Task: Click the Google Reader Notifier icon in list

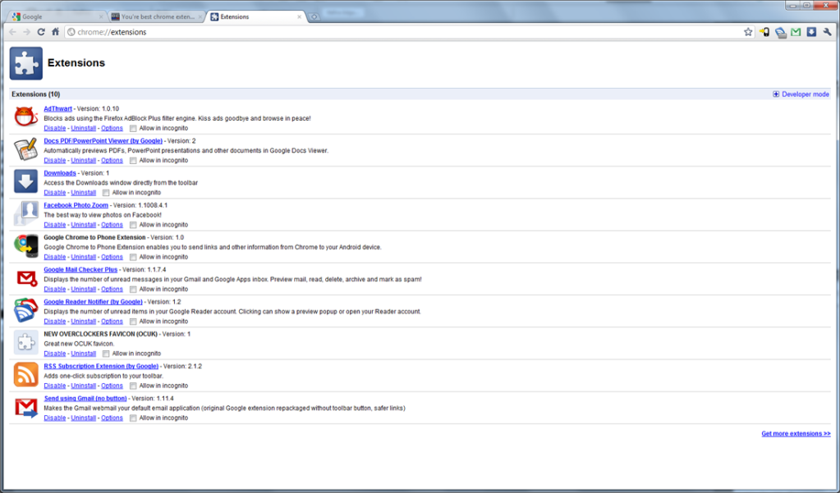Action: click(25, 310)
